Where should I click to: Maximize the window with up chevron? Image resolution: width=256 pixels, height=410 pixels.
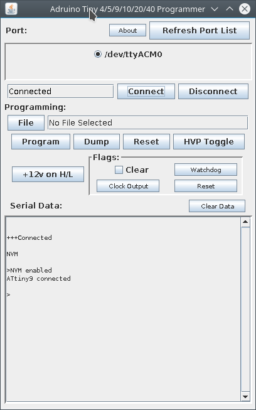230,9
